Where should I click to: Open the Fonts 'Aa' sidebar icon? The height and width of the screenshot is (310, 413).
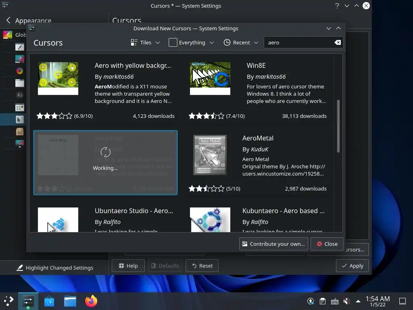click(x=19, y=95)
